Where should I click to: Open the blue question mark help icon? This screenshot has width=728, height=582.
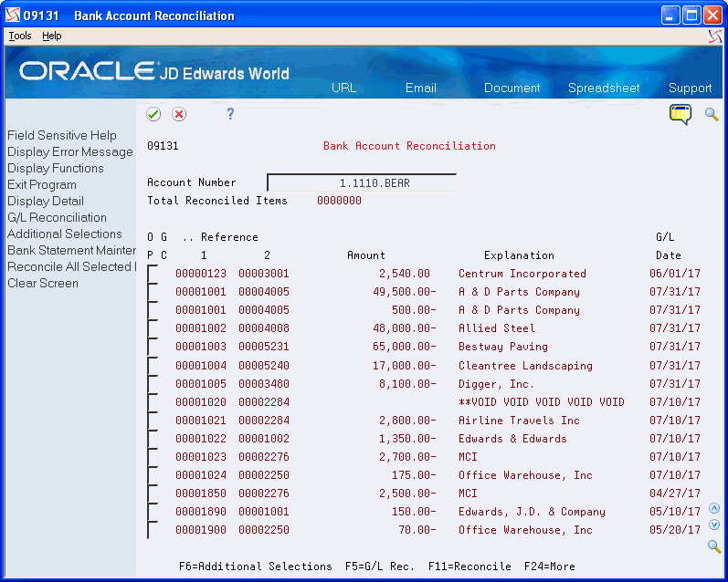230,114
